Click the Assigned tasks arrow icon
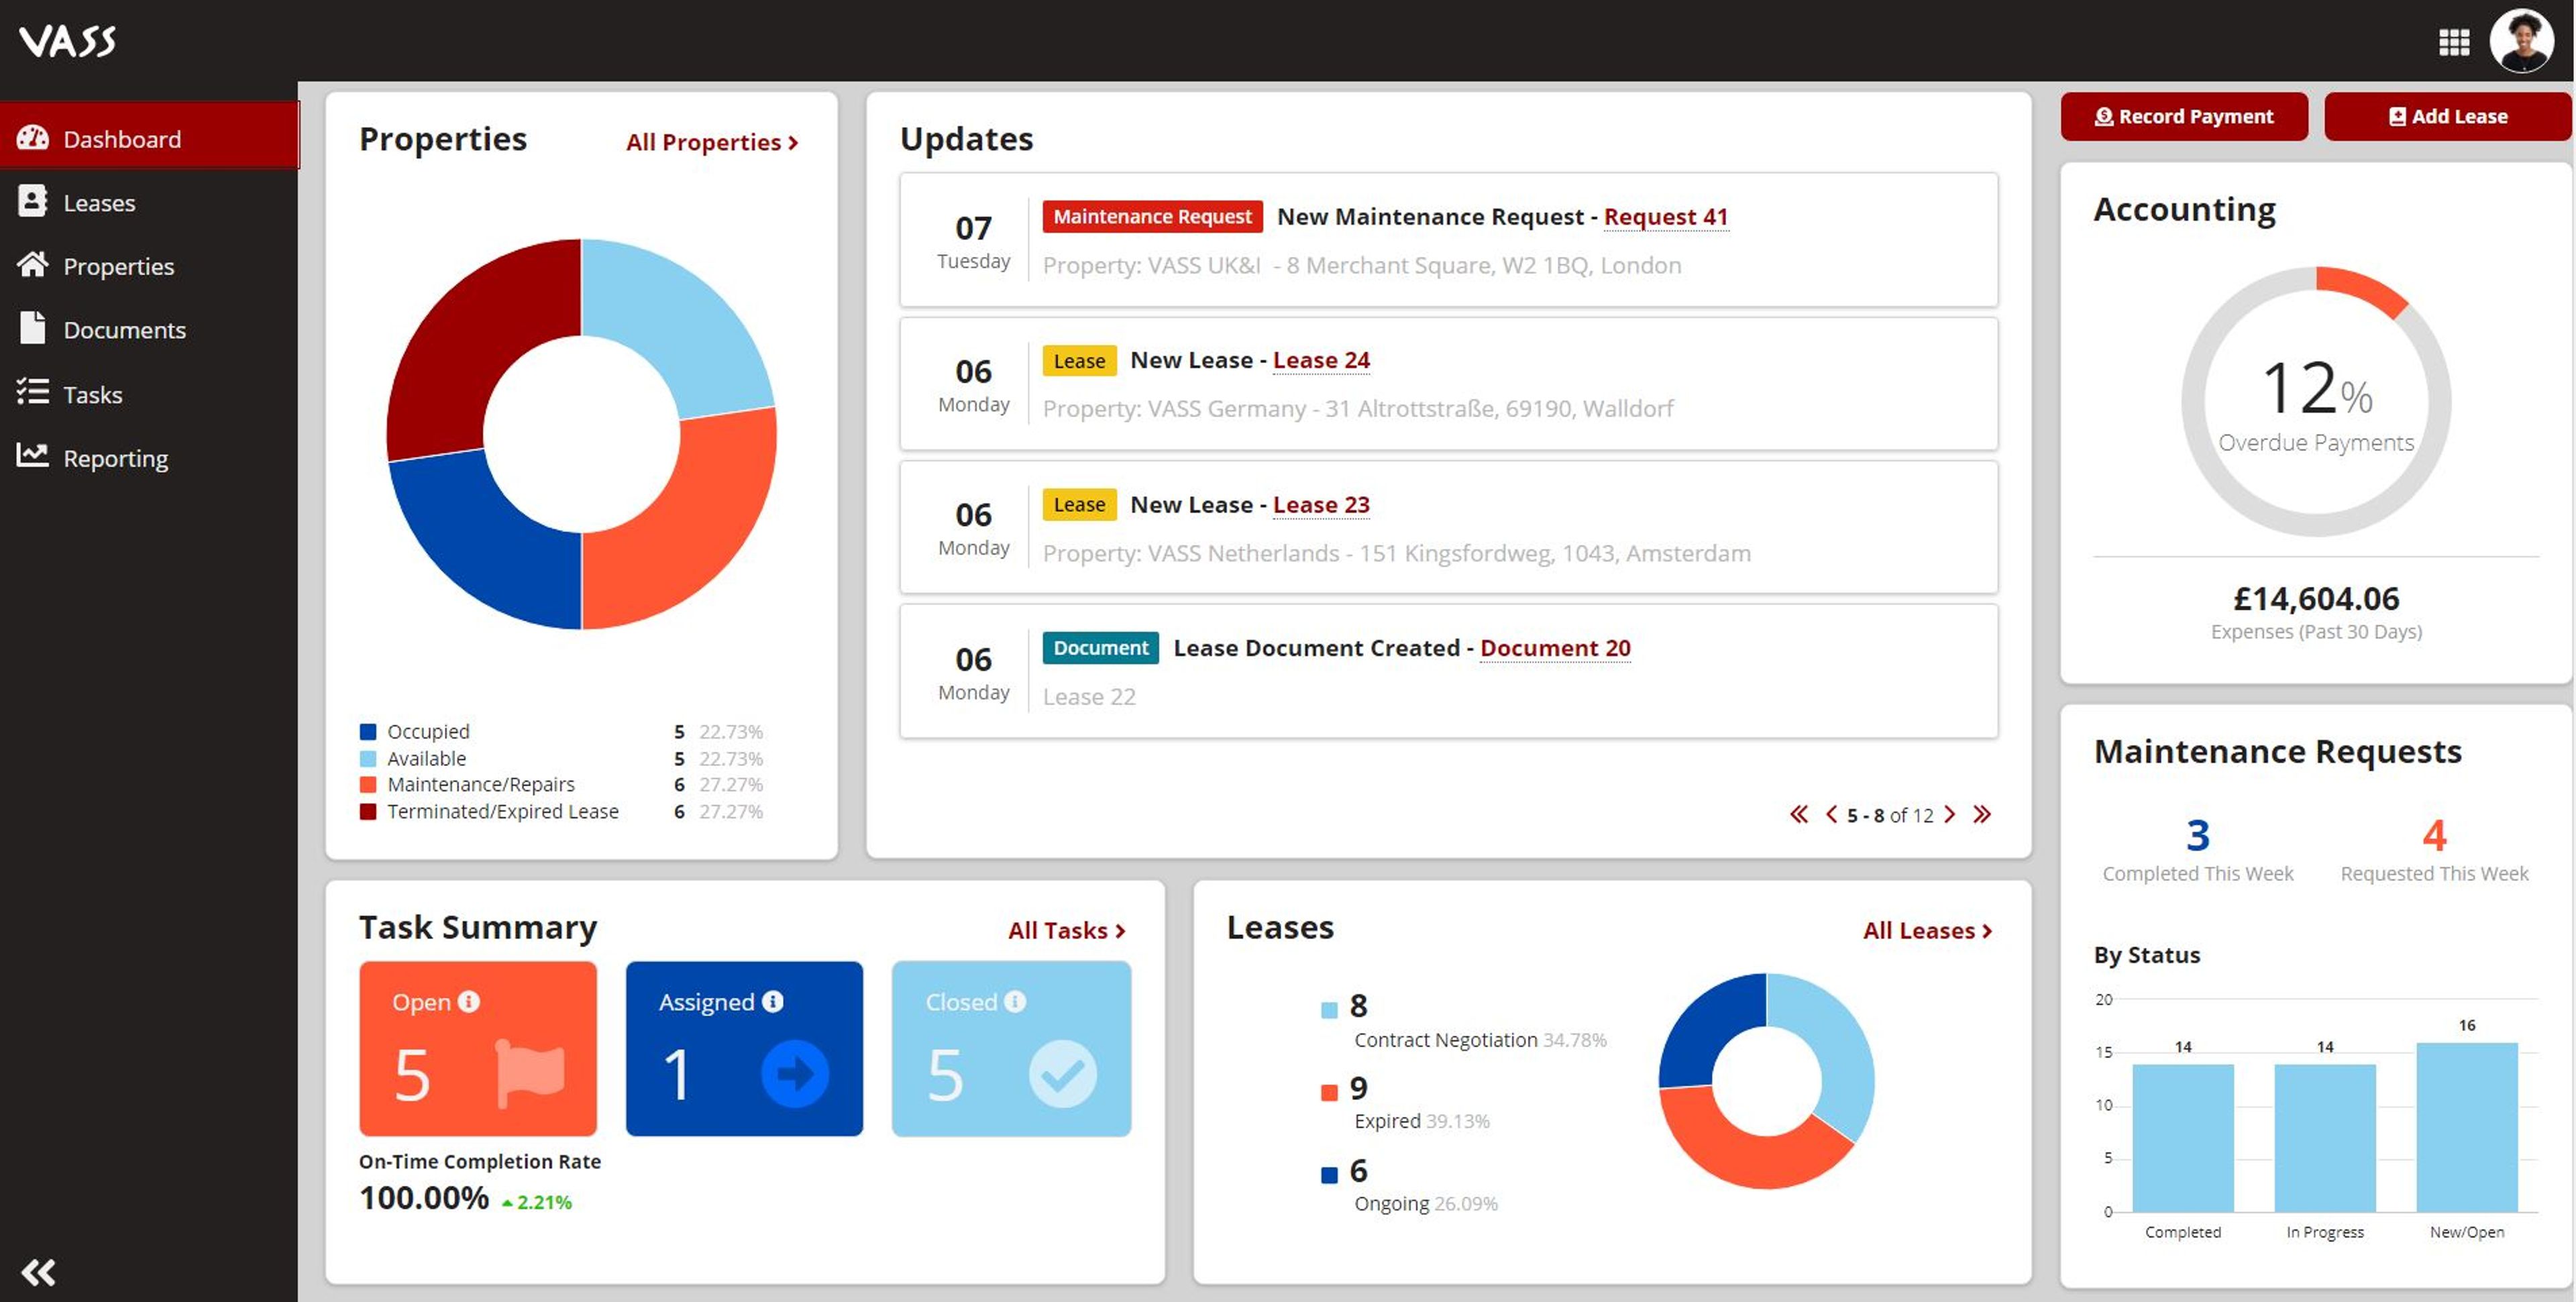 (795, 1074)
